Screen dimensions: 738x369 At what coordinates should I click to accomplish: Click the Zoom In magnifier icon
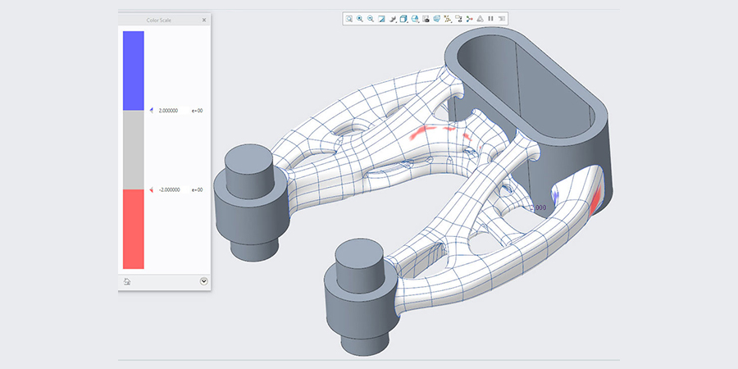coord(359,18)
